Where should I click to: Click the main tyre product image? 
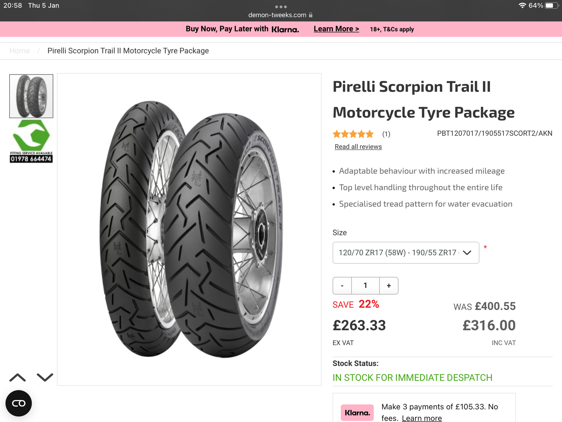(189, 229)
